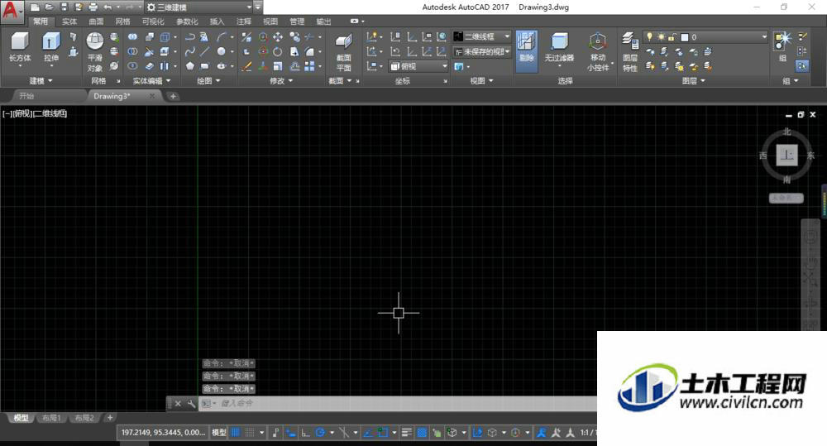The width and height of the screenshot is (827, 446).
Task: Click the 模型 button in status bar
Action: pyautogui.click(x=219, y=432)
